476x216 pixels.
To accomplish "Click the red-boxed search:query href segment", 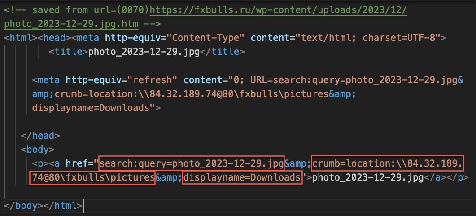I will [191, 163].
